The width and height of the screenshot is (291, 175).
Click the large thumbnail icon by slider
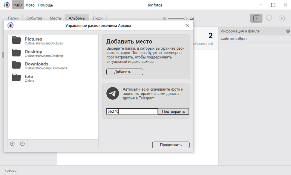point(192,18)
